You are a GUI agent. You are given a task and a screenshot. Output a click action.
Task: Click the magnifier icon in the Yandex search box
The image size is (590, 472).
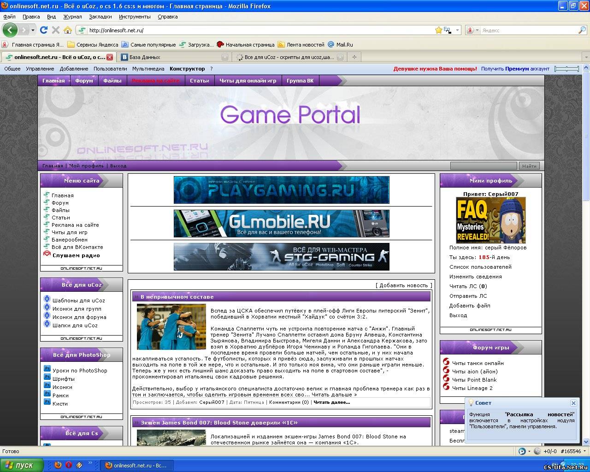pyautogui.click(x=582, y=30)
